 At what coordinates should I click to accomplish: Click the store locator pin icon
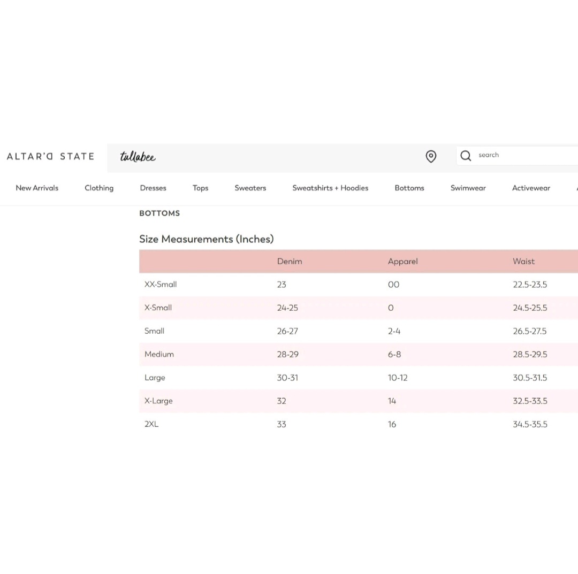point(431,156)
